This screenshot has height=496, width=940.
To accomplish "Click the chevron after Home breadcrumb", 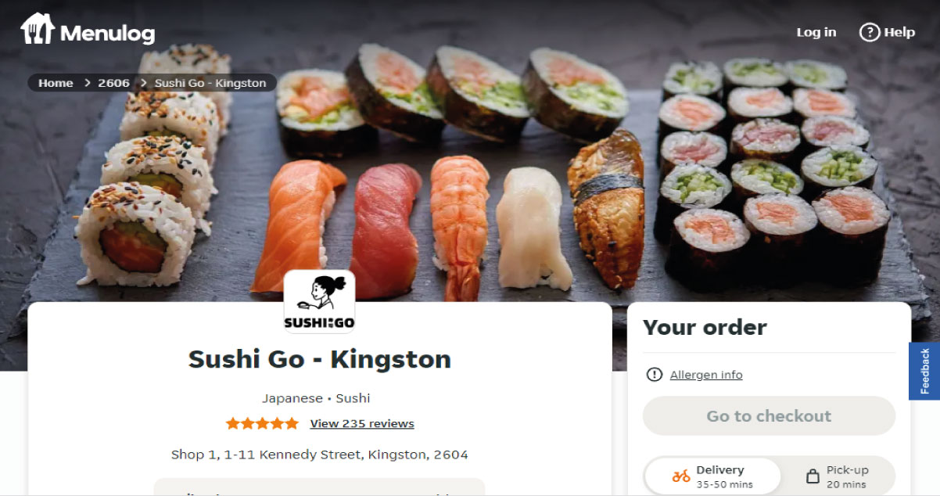I will (88, 83).
